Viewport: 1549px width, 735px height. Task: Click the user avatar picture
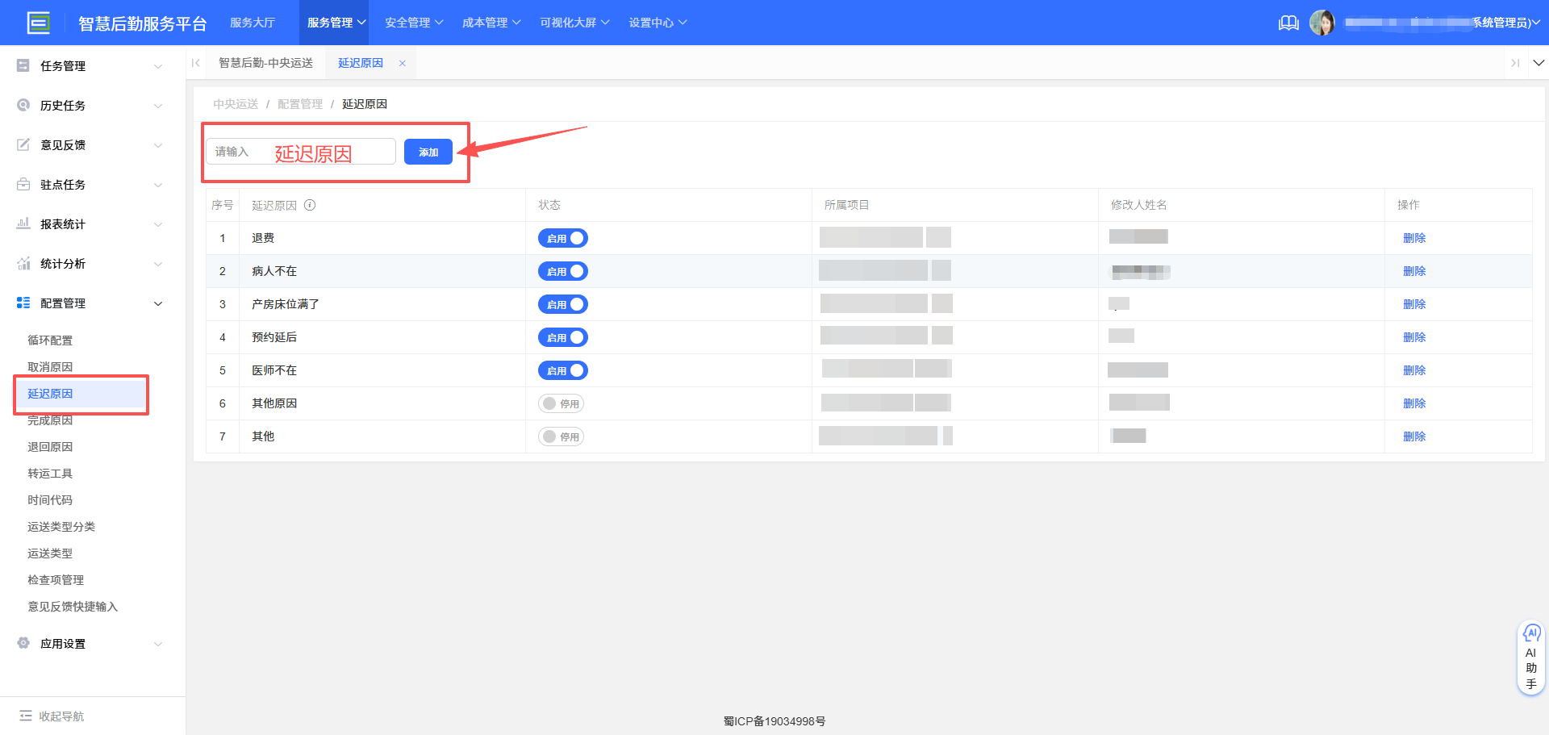(x=1321, y=23)
